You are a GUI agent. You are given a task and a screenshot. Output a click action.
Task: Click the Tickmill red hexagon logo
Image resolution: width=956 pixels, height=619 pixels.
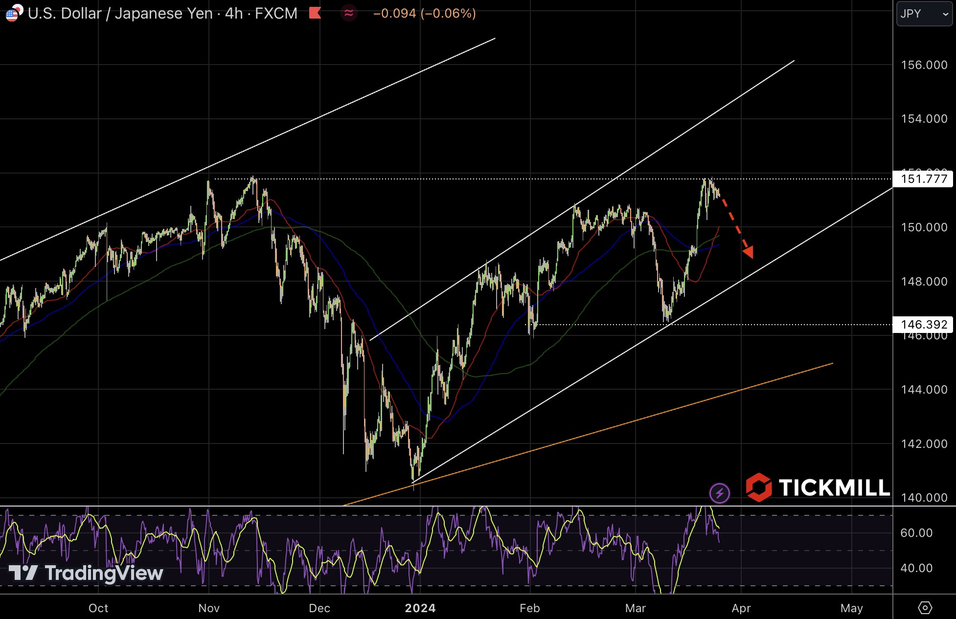[x=758, y=487]
